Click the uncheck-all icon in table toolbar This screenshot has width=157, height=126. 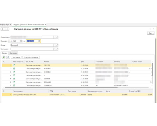click(8, 57)
